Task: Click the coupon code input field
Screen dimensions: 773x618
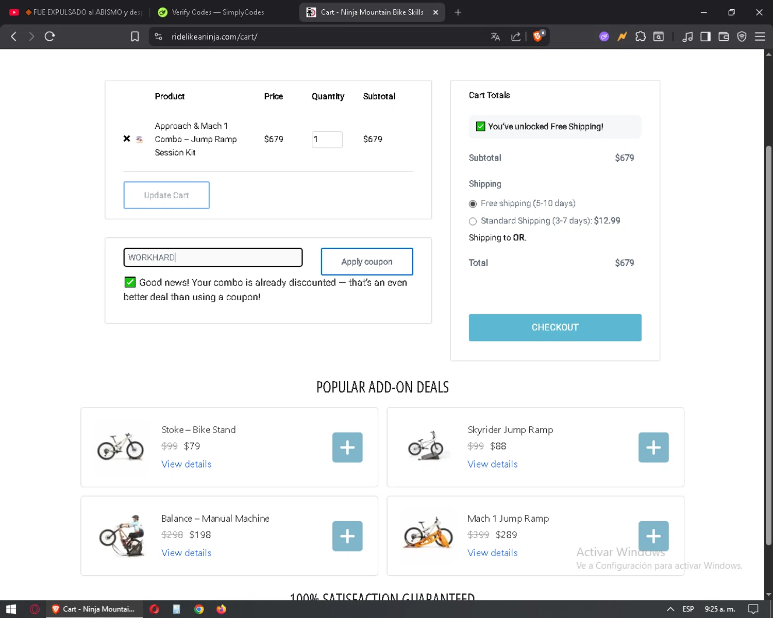Action: pyautogui.click(x=213, y=257)
